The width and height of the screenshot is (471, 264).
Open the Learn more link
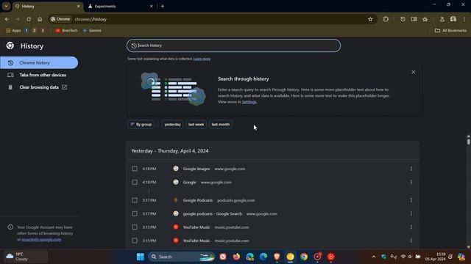(x=202, y=59)
